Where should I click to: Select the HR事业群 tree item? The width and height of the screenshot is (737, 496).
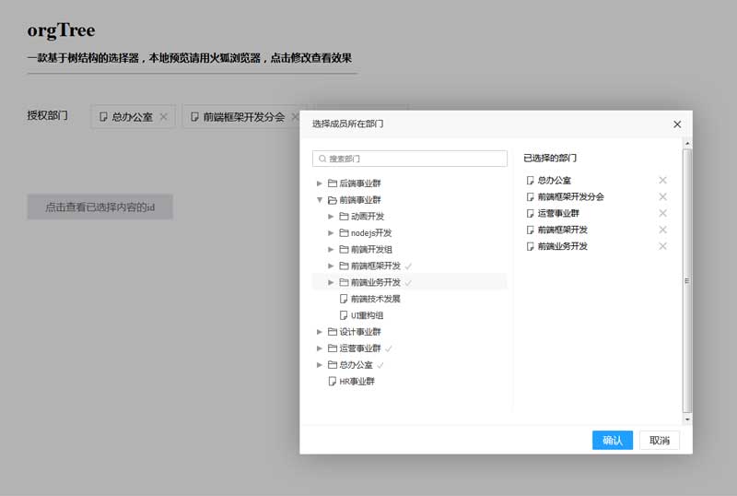pos(357,381)
